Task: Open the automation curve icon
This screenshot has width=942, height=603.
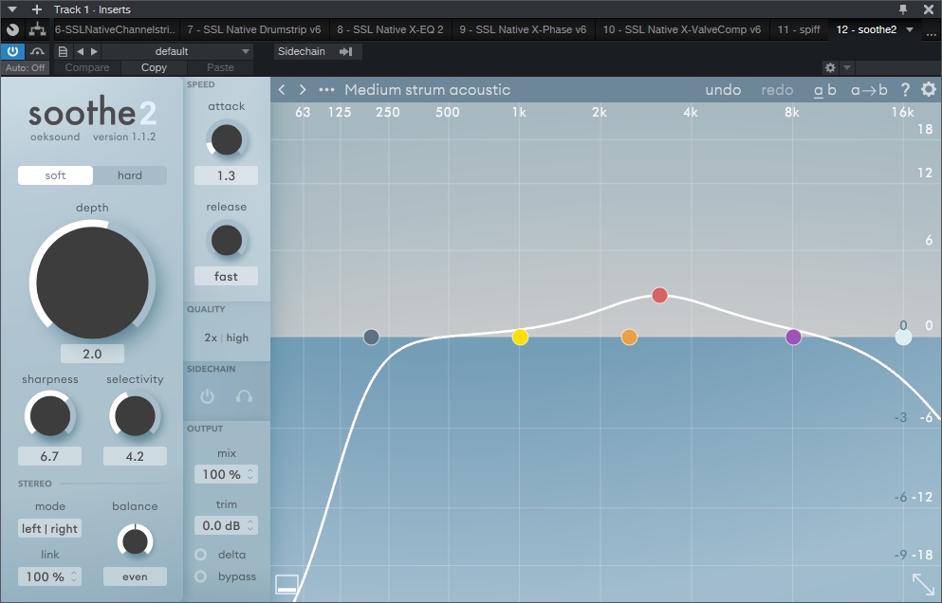Action: (x=37, y=51)
